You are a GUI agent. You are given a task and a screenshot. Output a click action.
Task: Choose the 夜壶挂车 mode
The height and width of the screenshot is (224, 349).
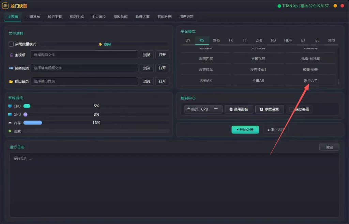click(x=206, y=70)
